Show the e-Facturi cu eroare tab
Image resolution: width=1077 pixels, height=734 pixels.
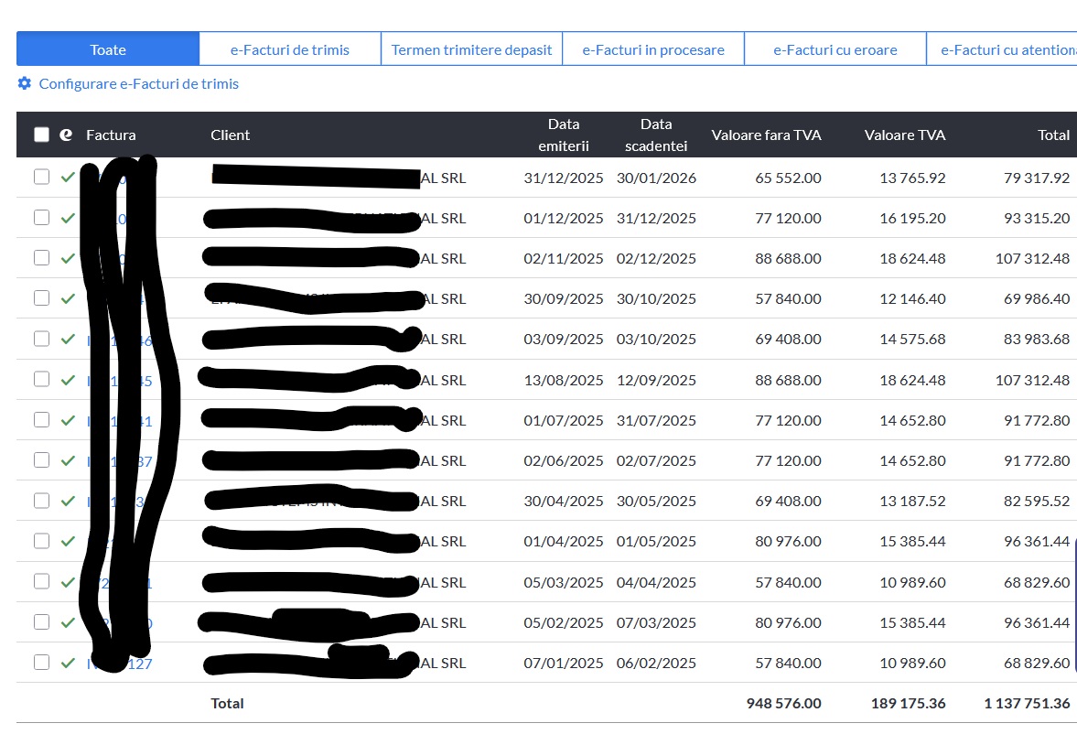tap(835, 49)
